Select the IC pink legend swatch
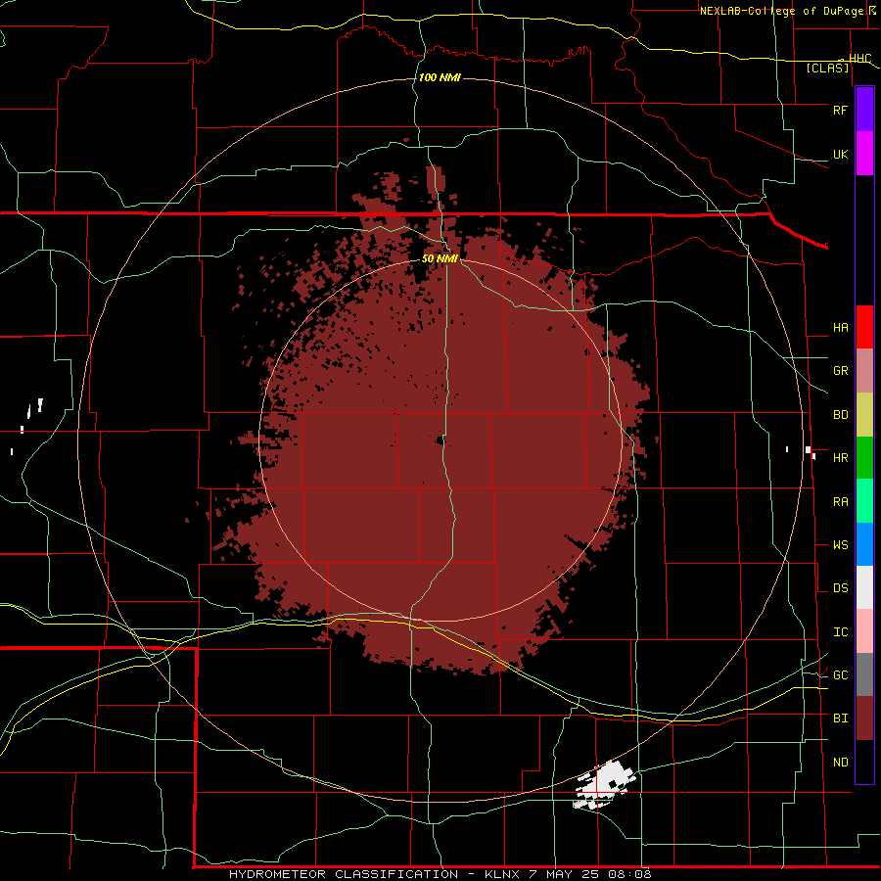The height and width of the screenshot is (881, 881). pos(864,631)
